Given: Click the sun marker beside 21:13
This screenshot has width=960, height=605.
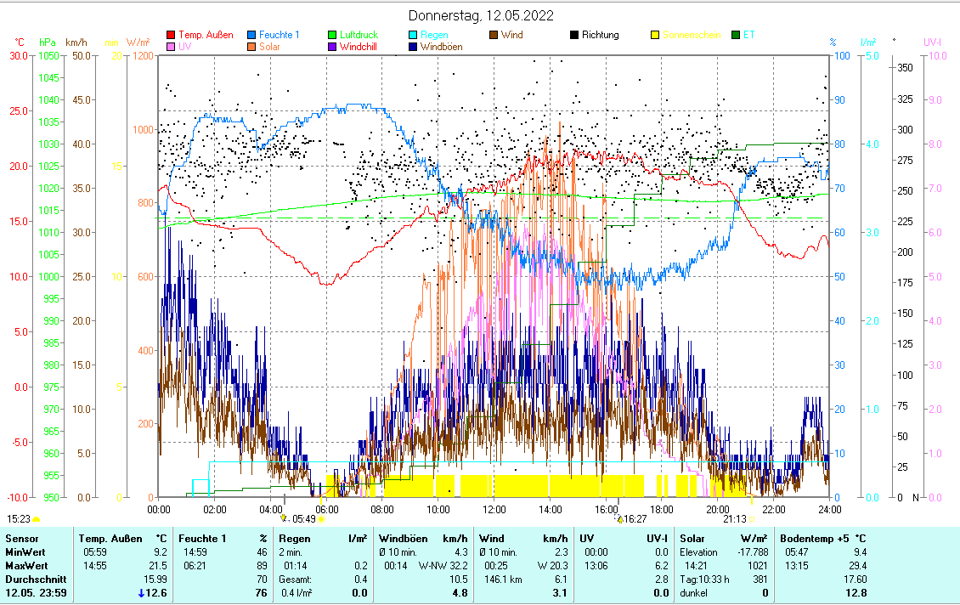Looking at the screenshot, I should click(751, 518).
